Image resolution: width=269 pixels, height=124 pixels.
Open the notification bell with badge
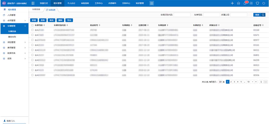(x=245, y=3)
